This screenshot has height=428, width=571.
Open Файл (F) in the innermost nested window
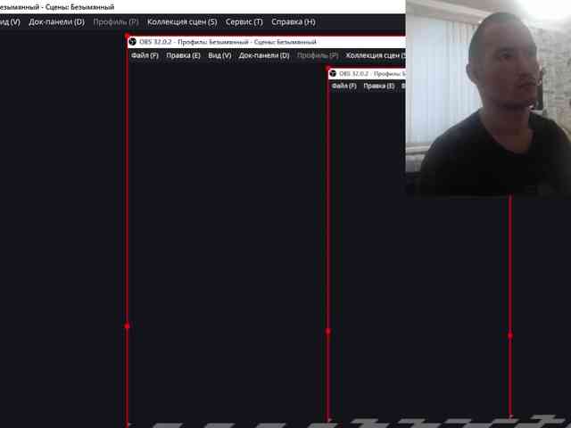point(343,86)
